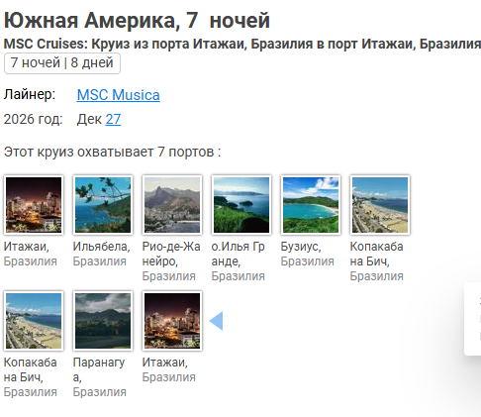Click the 'Бузиус,' port name
The height and width of the screenshot is (417, 481).
point(301,247)
